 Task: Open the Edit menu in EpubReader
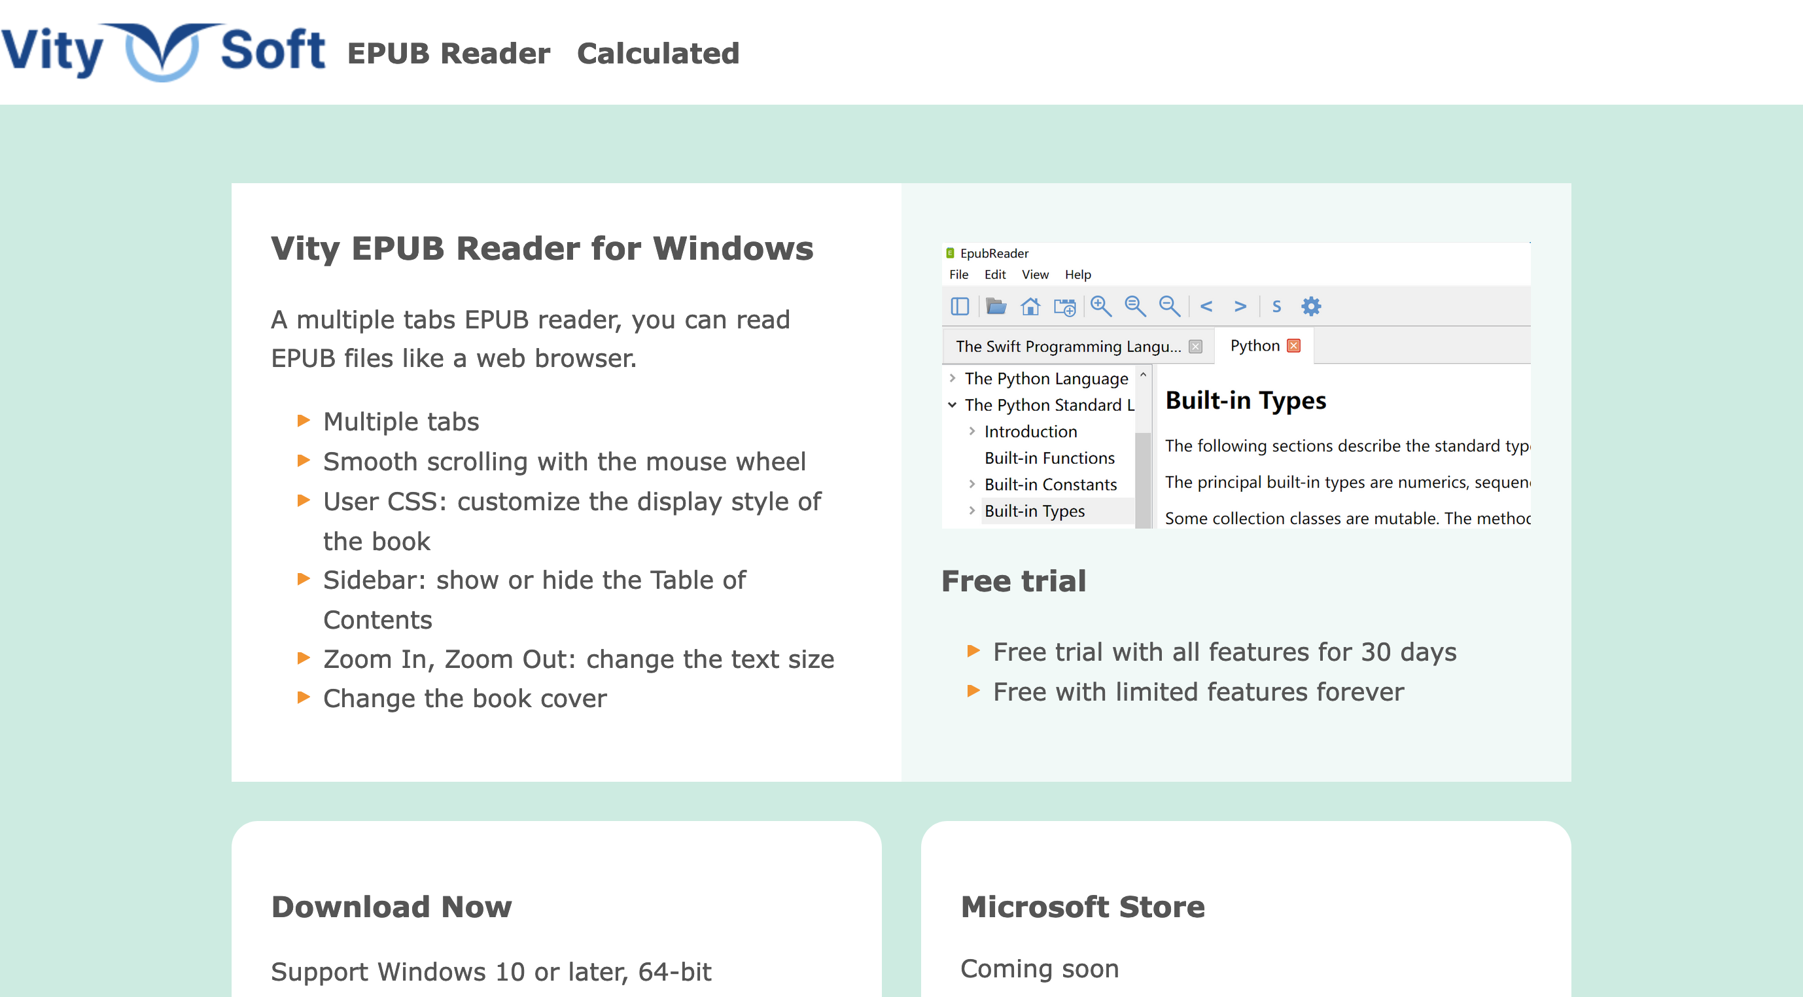pos(994,275)
